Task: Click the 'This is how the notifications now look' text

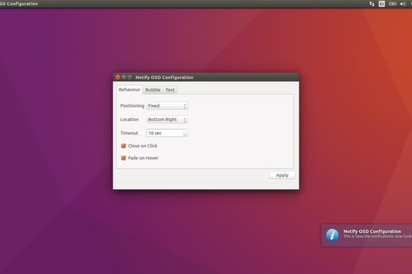Action: [378, 236]
